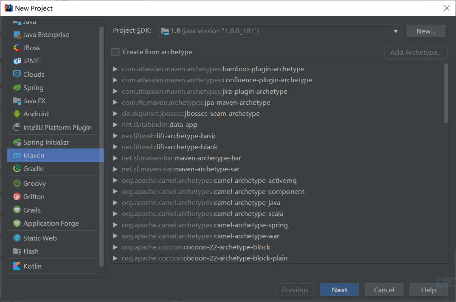Pick the Clouds icon
This screenshot has width=456, height=302.
17,75
